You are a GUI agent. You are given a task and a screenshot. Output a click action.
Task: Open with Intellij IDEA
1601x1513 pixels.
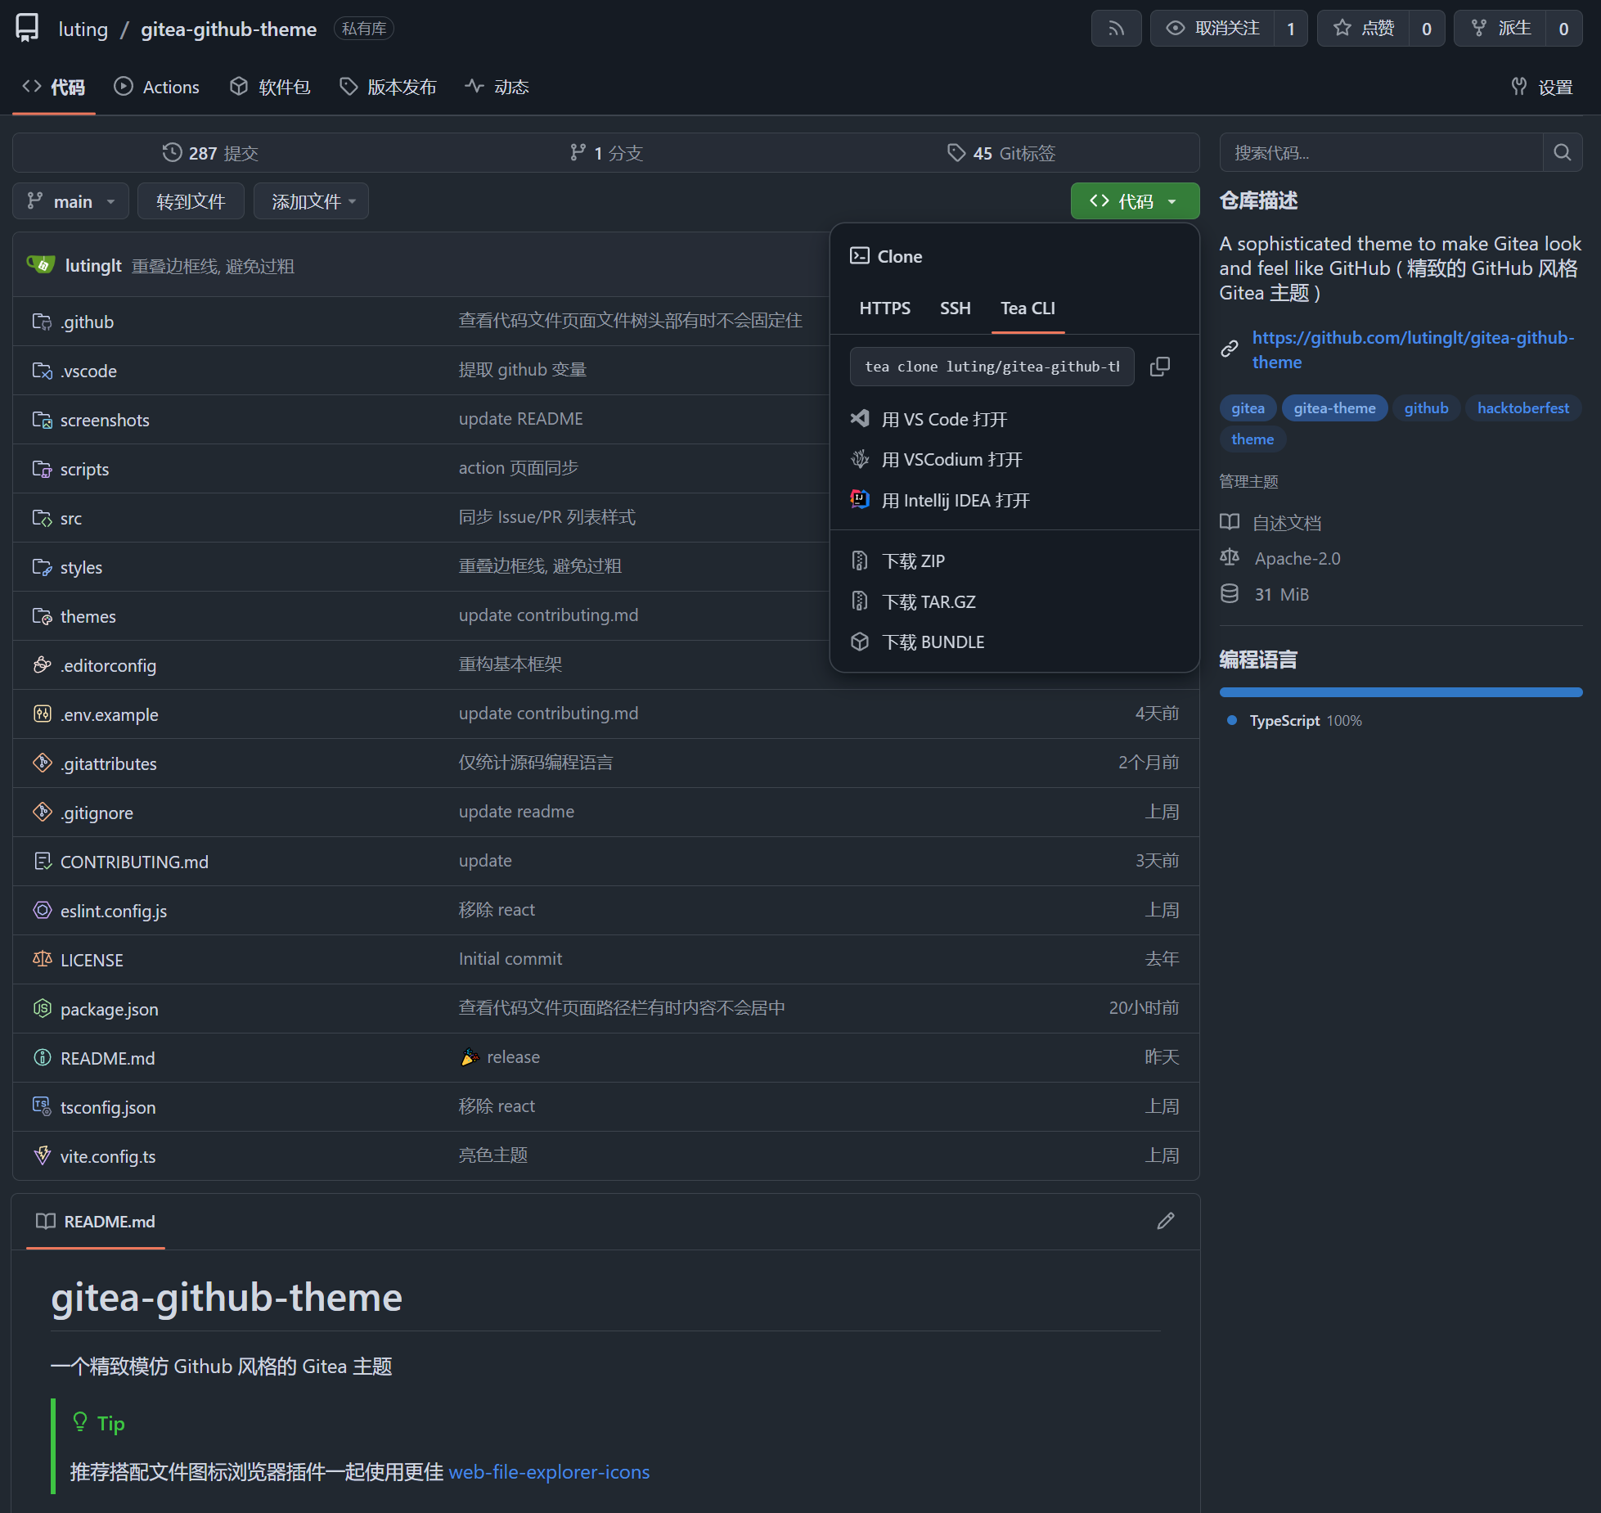(x=955, y=500)
